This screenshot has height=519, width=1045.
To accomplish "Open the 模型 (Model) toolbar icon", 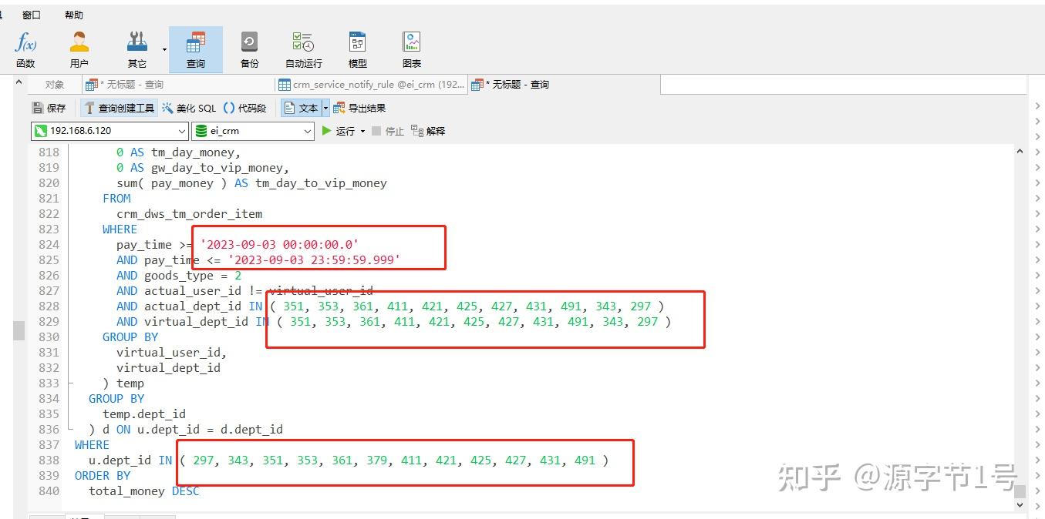I will coord(358,49).
